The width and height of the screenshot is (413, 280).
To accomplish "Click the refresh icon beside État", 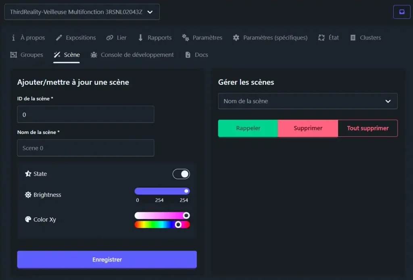I will 321,38.
